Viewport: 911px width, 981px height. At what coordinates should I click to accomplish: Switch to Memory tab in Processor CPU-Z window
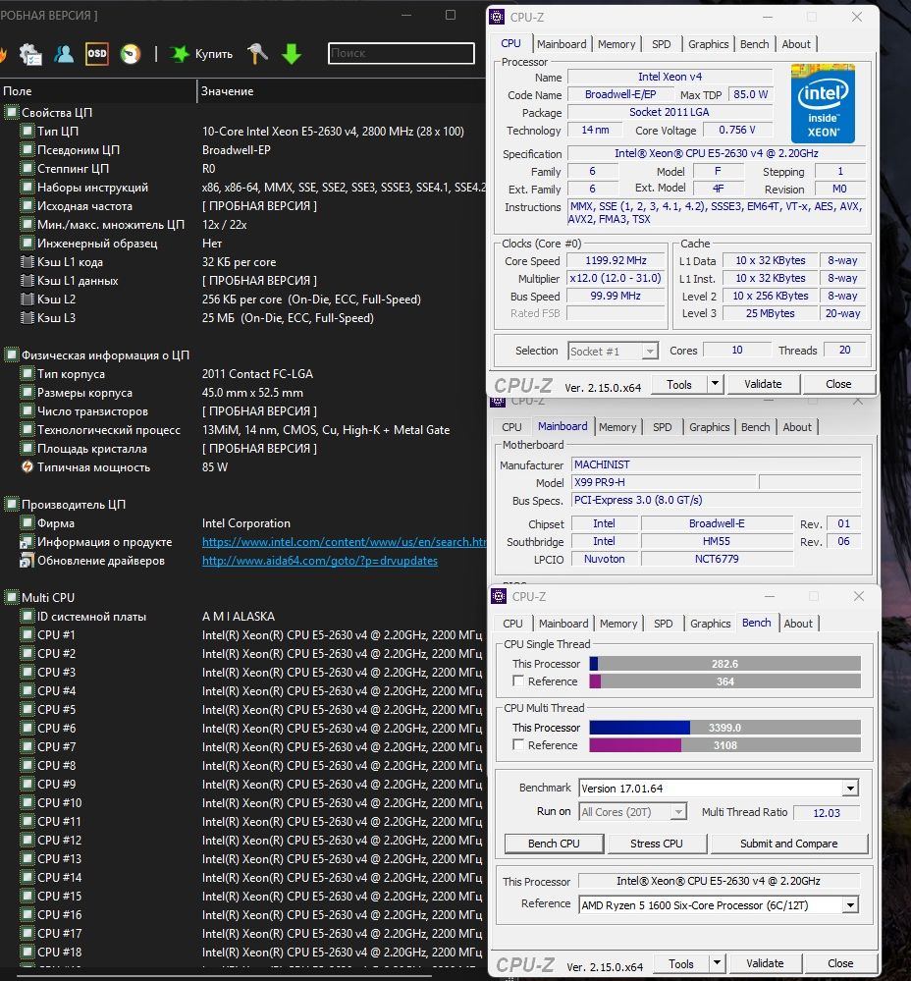616,44
